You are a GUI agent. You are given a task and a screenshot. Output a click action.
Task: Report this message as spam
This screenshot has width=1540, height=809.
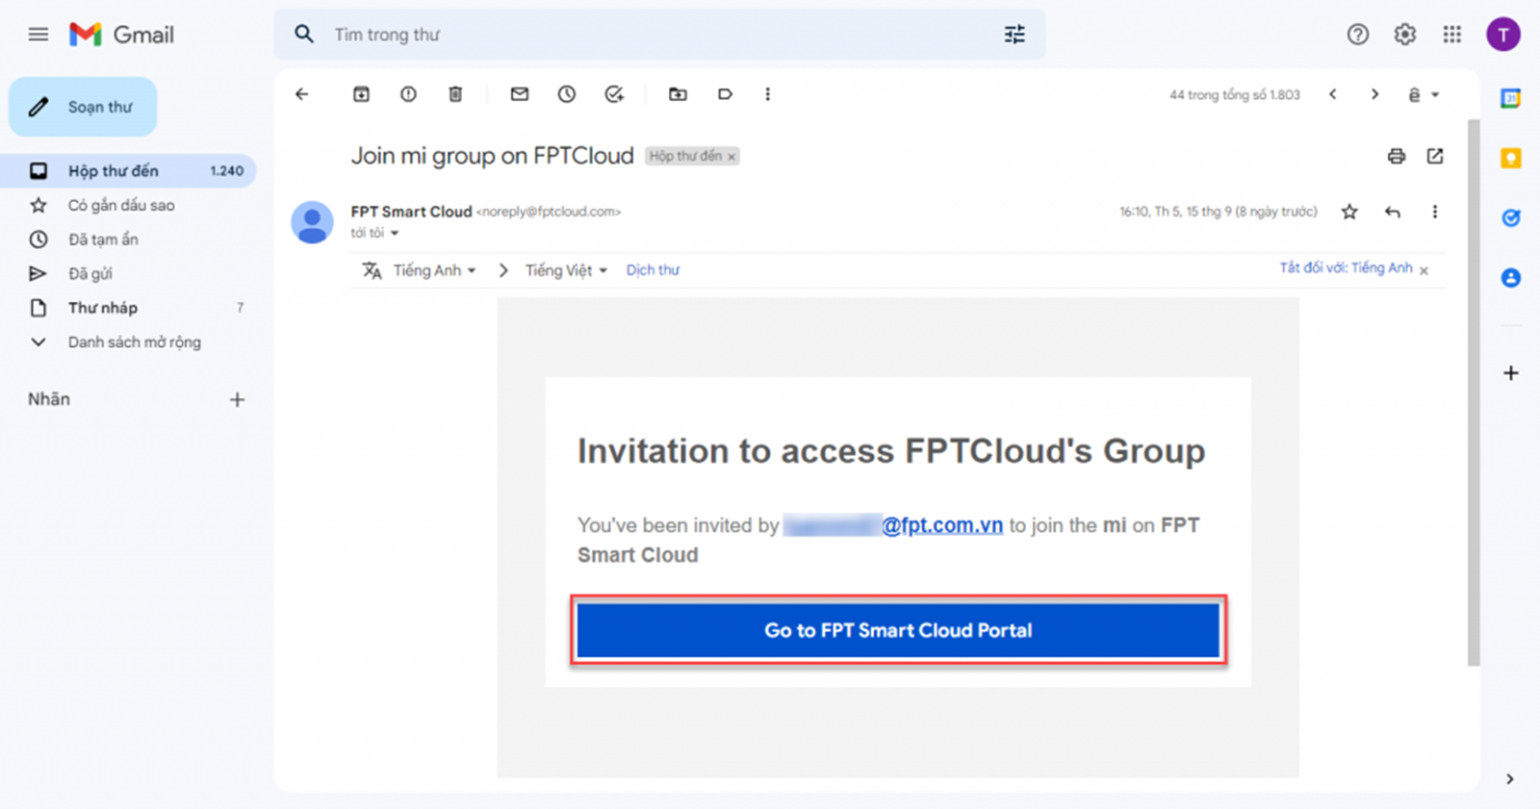(408, 94)
